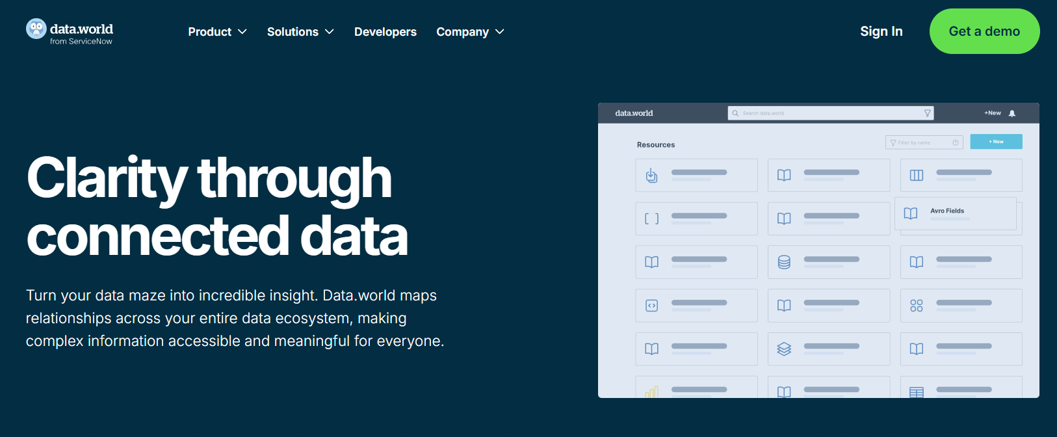Click the 'from ServiceNow' tagline under the logo
The width and height of the screenshot is (1057, 437).
[x=81, y=41]
